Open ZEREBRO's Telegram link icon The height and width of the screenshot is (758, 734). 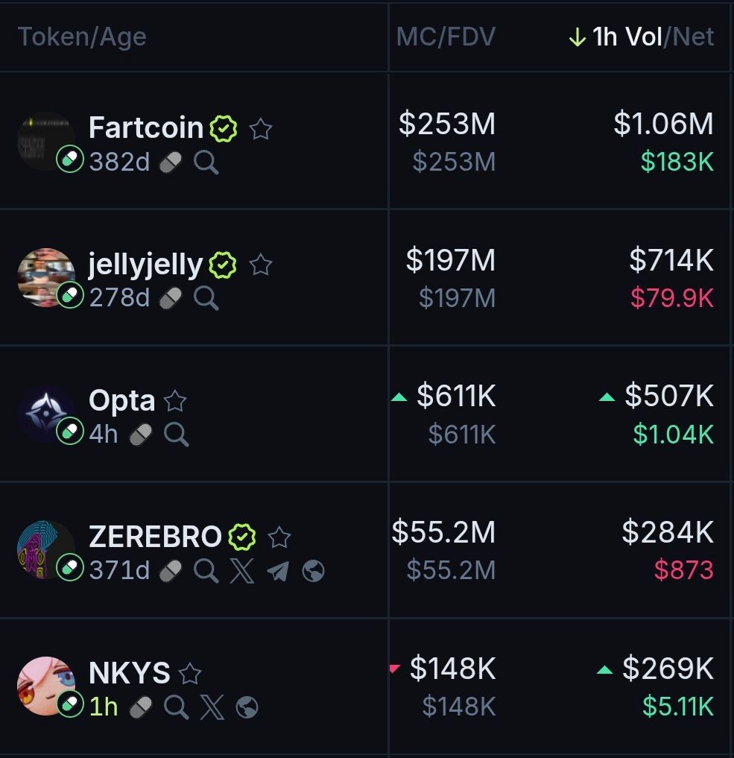click(277, 571)
